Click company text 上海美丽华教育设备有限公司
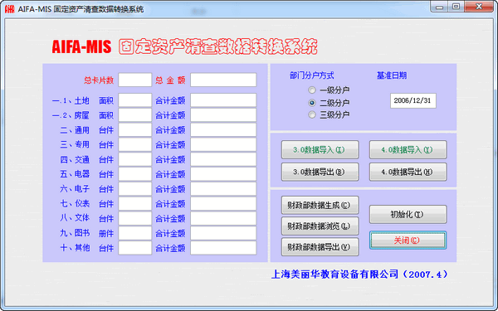 335,274
